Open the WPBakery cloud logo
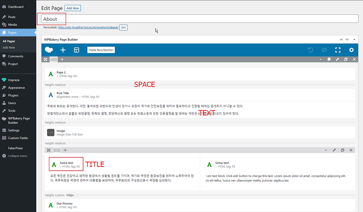The height and width of the screenshot is (212, 363). 49,50
